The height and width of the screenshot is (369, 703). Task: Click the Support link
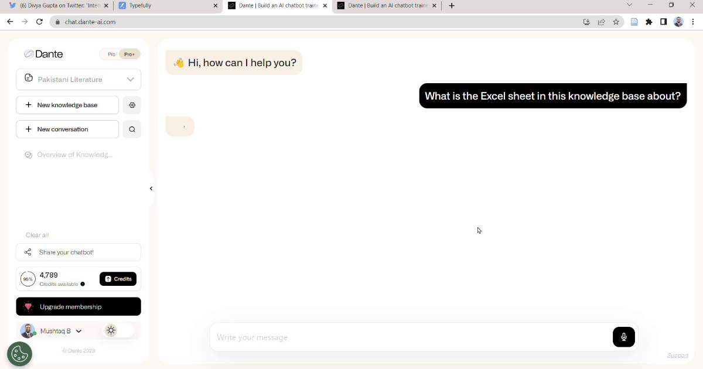pos(677,356)
